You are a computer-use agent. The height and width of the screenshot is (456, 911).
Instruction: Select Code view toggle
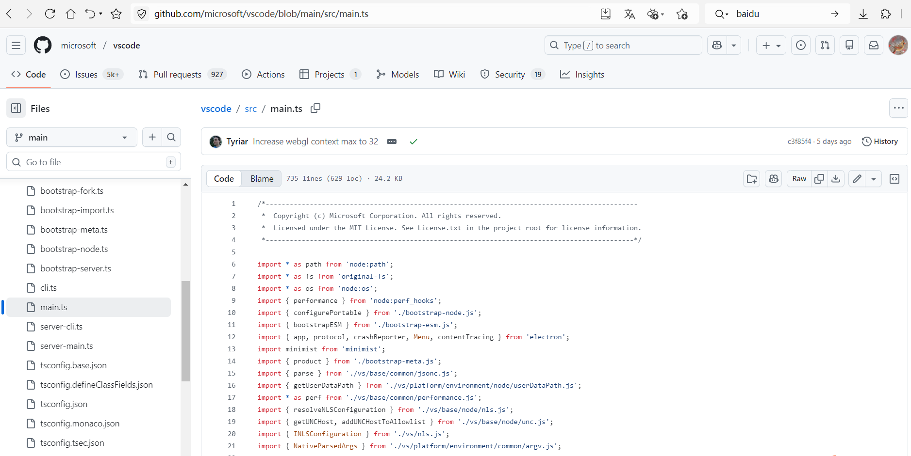tap(224, 179)
